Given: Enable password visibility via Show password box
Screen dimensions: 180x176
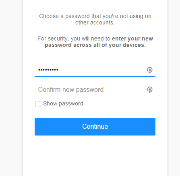Looking at the screenshot, I should tap(38, 104).
